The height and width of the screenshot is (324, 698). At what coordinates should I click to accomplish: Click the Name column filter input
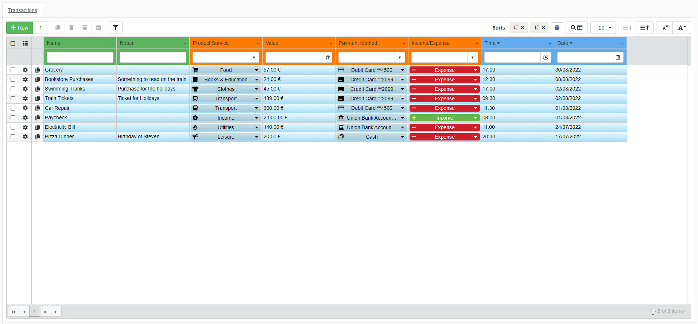click(80, 57)
